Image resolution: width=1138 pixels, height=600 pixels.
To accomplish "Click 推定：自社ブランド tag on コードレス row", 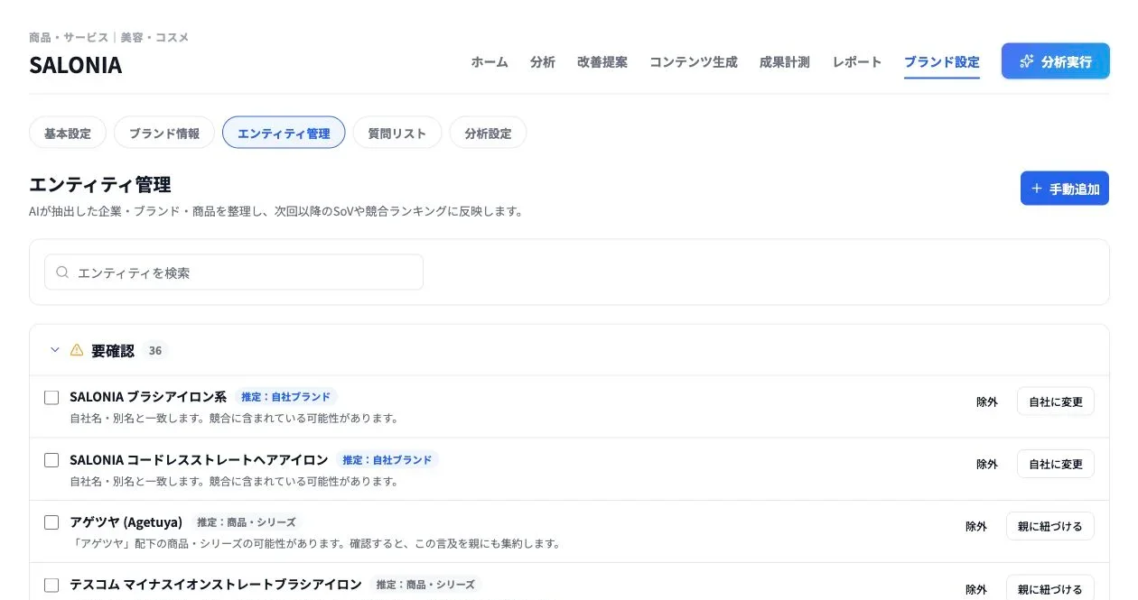I will (x=387, y=459).
